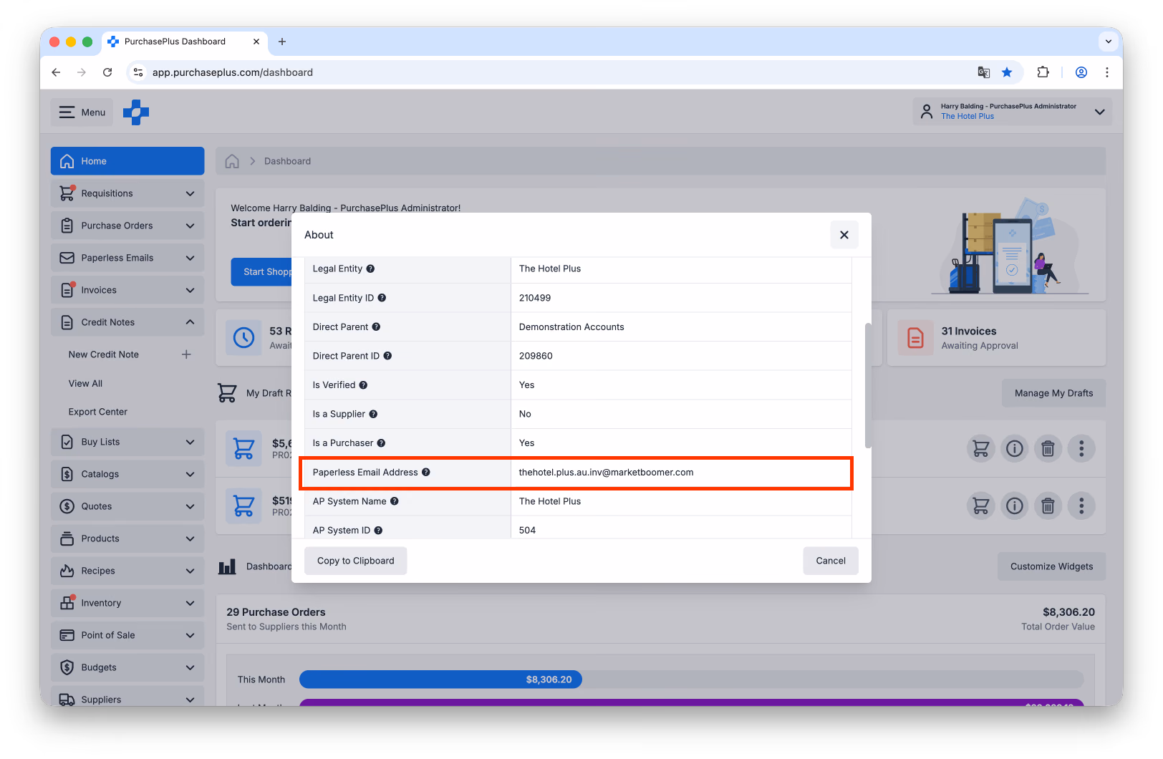
Task: Click This Month progress bar $8,306.20
Action: pos(440,680)
